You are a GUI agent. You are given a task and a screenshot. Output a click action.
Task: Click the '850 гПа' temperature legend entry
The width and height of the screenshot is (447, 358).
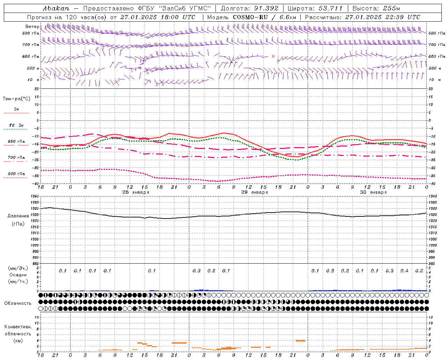point(16,142)
